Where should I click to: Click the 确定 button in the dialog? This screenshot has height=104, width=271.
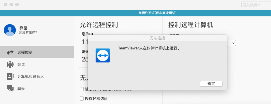[211, 84]
